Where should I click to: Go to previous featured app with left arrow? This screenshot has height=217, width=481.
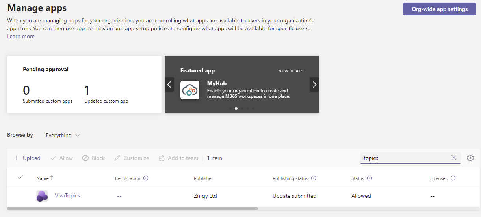click(x=169, y=85)
